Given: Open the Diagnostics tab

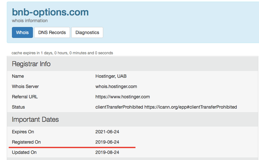Looking at the screenshot, I should (87, 32).
